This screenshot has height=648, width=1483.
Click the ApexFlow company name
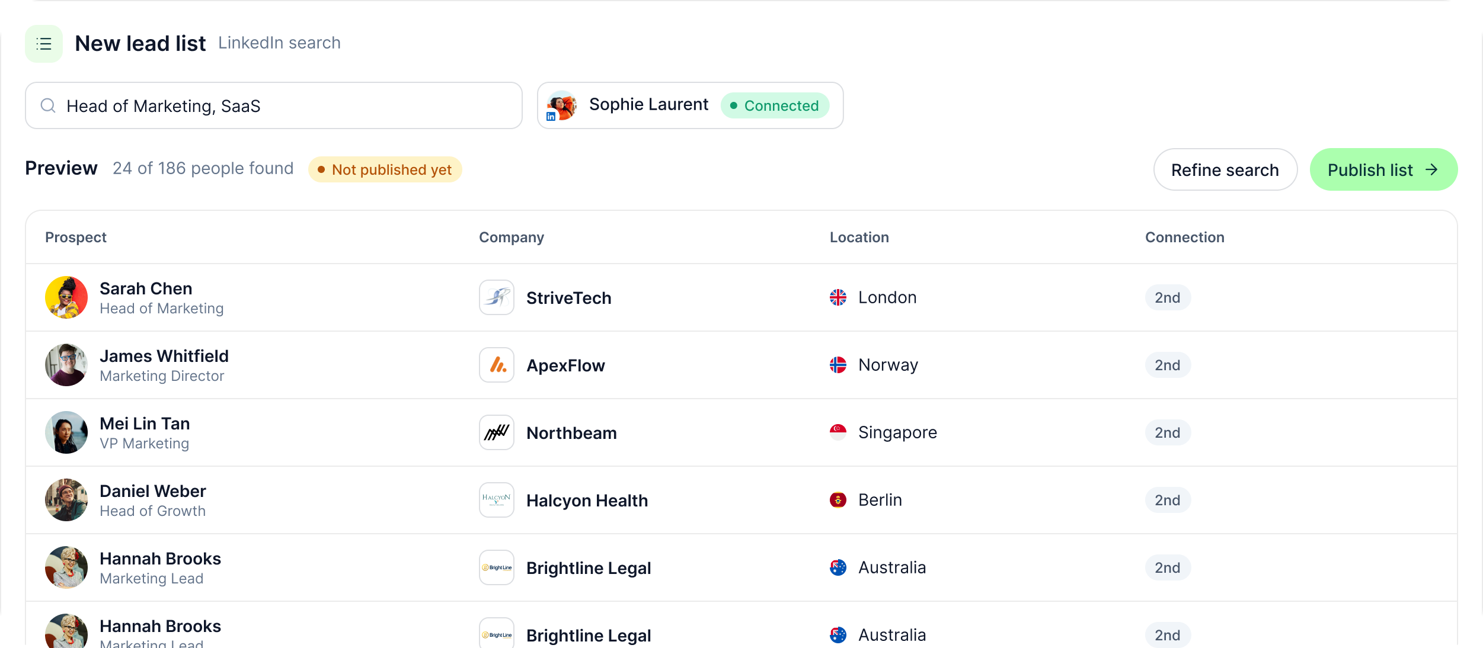tap(565, 365)
